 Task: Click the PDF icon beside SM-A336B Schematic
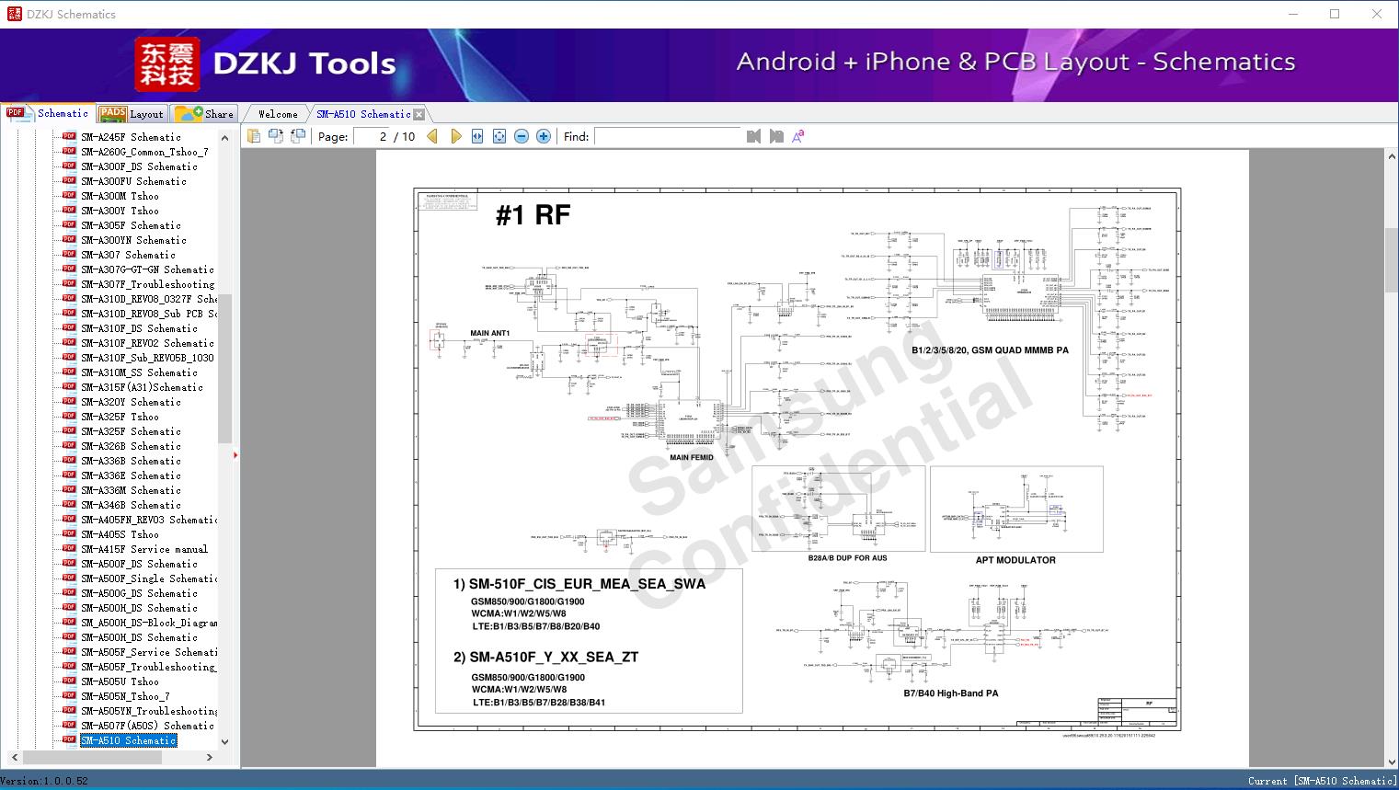tap(69, 460)
